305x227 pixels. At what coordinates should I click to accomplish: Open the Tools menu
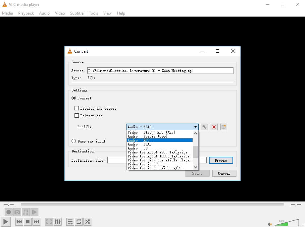(x=93, y=13)
